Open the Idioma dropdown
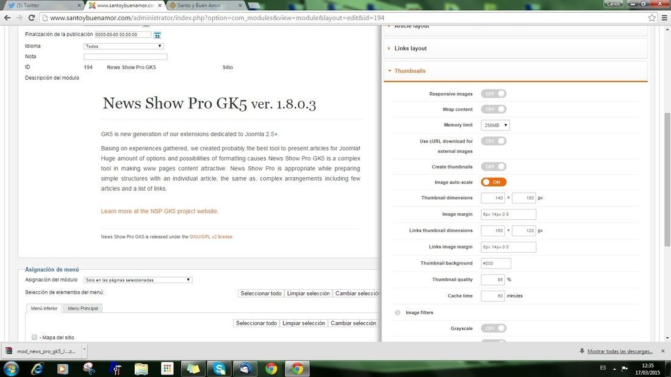671x377 pixels. coord(124,46)
